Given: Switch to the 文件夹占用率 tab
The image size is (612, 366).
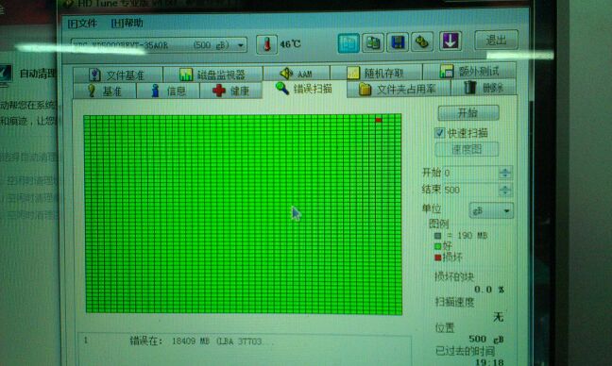Looking at the screenshot, I should pos(399,90).
